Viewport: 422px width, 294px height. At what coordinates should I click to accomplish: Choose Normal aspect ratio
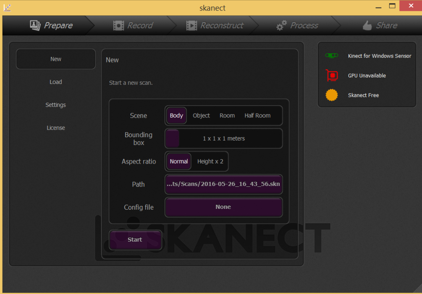tap(179, 161)
